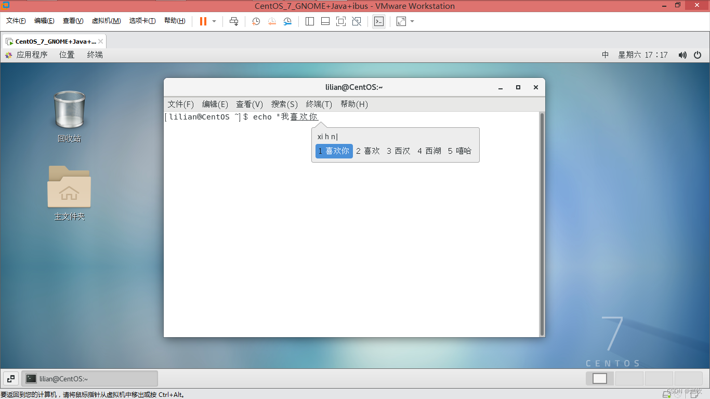Click the pinyin preedit text xi h n
The image size is (710, 399).
coord(327,137)
